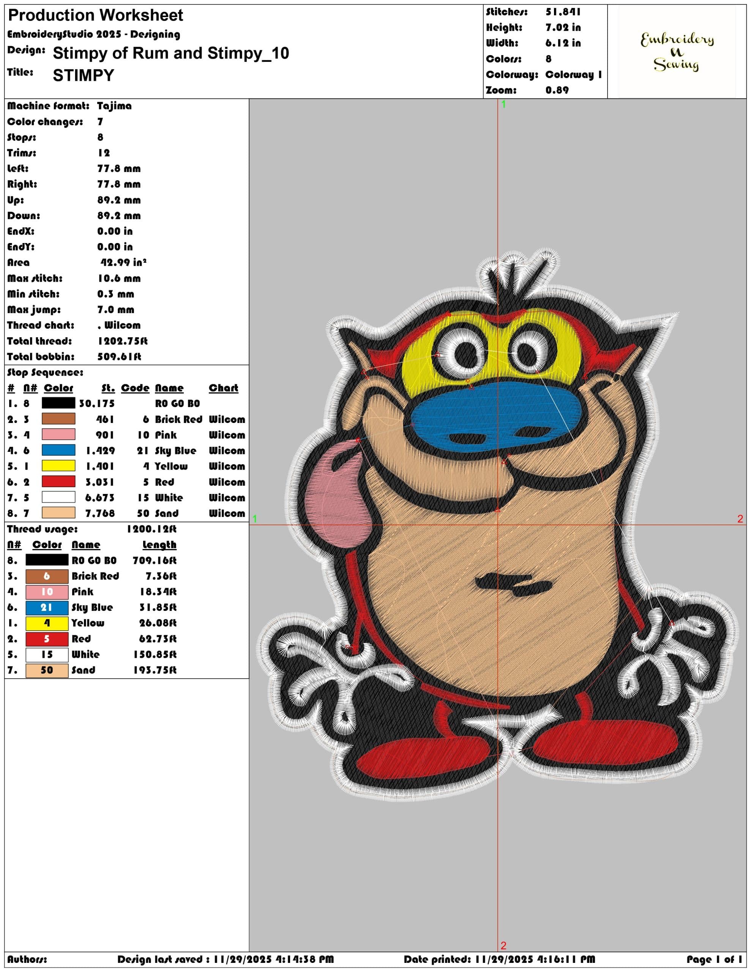Click Thread usage swatch labeled 15 White
This screenshot has width=751, height=972.
coord(47,654)
